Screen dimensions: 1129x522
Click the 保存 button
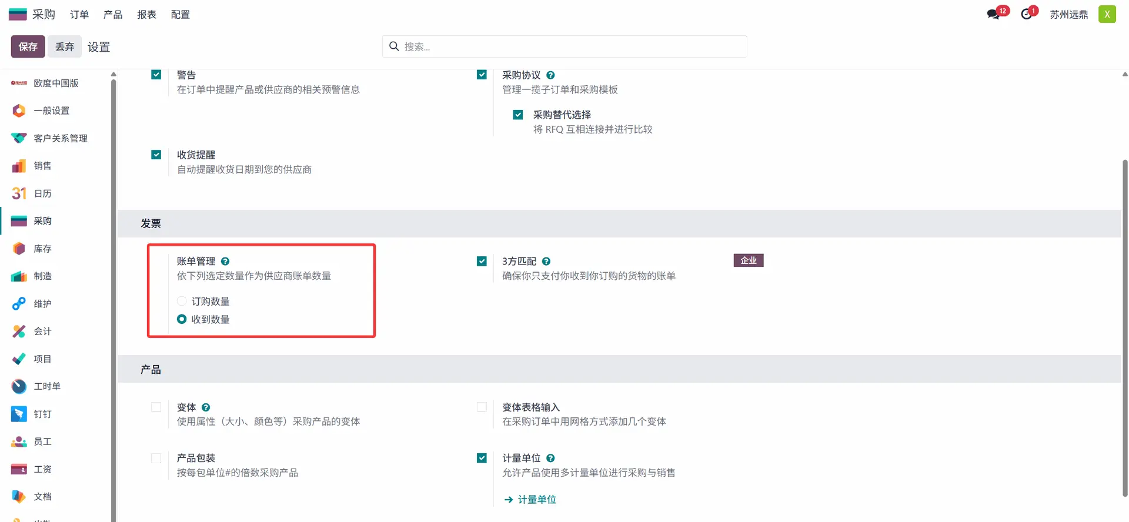coord(28,46)
